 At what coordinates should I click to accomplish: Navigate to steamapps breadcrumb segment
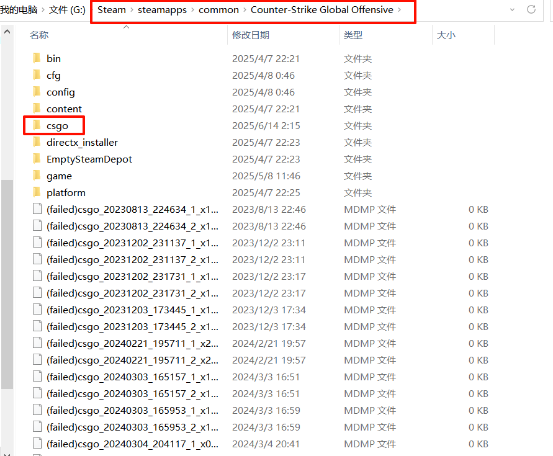click(162, 10)
